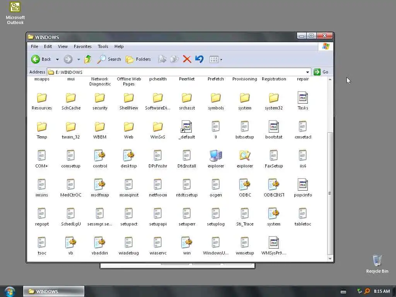The image size is (396, 297).
Task: Click the red Delete X icon
Action: tap(187, 59)
